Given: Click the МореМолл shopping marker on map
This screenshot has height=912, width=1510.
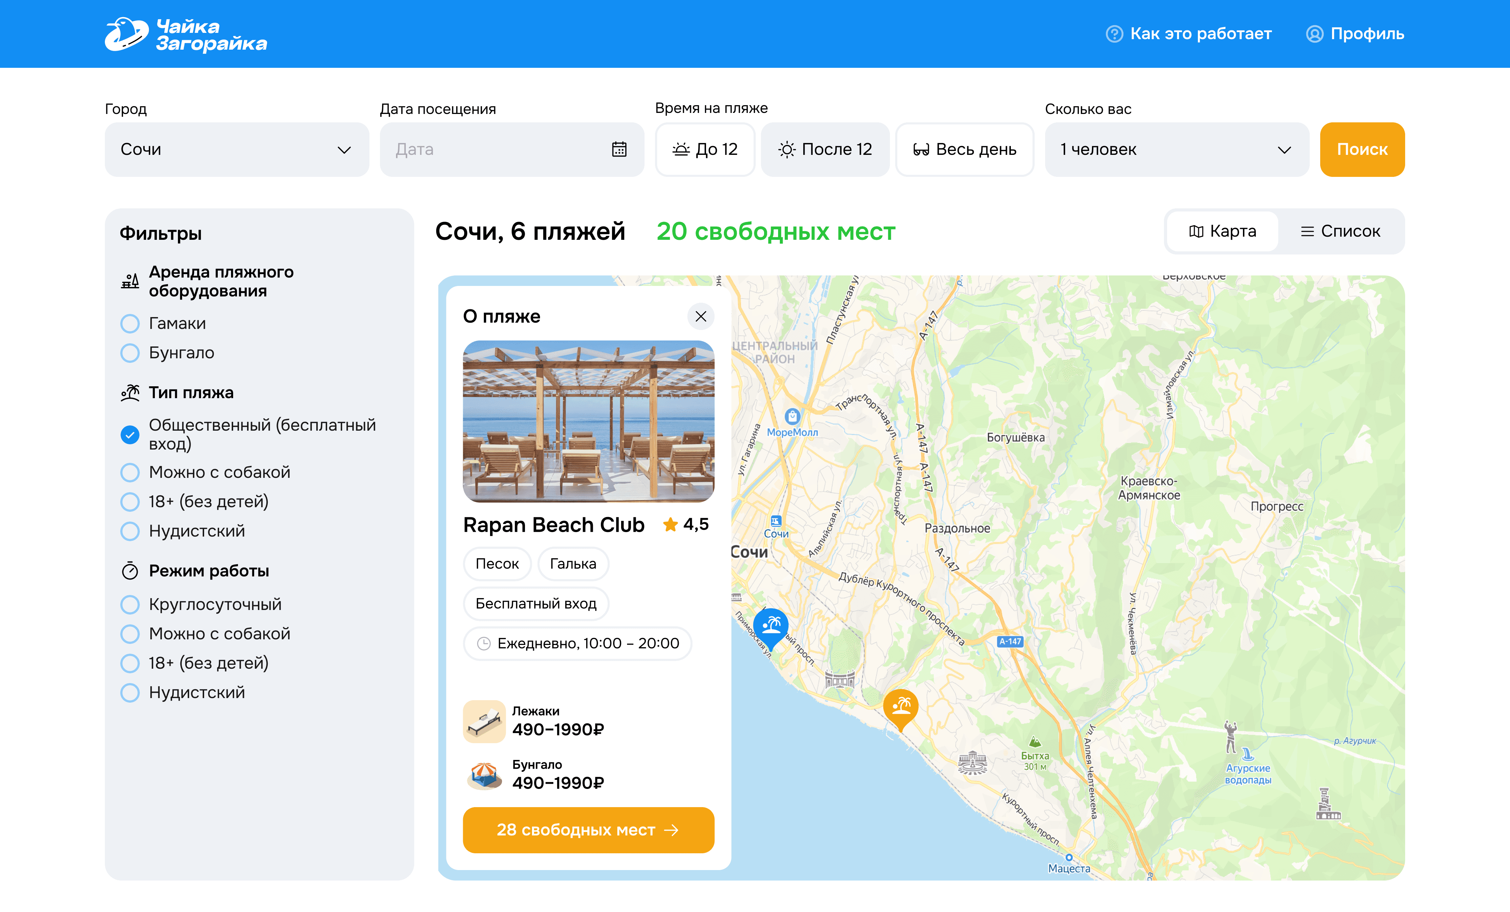Looking at the screenshot, I should (792, 417).
